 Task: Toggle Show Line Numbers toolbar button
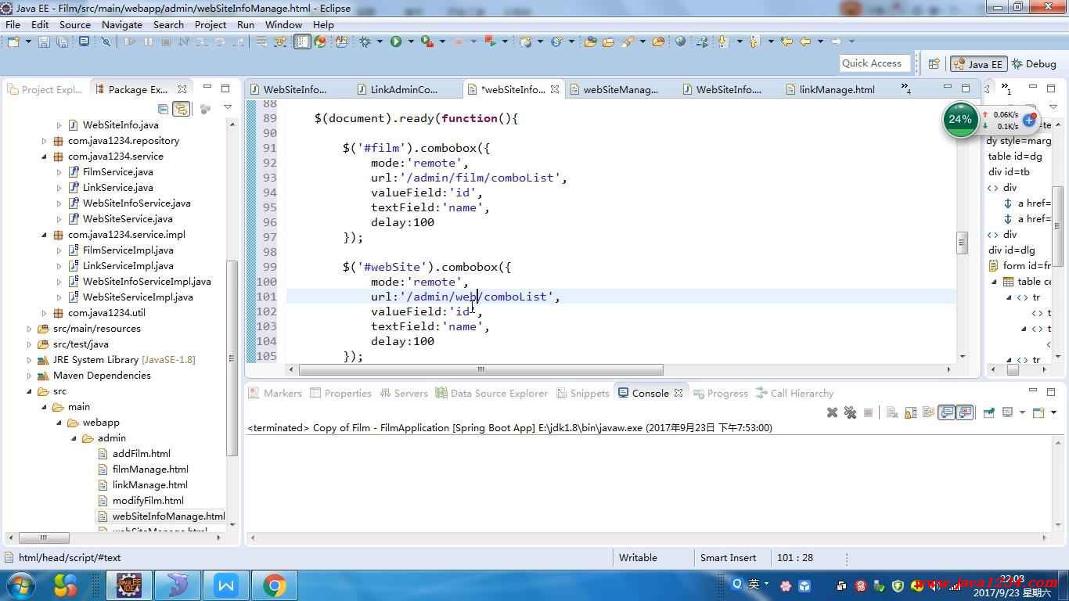pos(302,41)
